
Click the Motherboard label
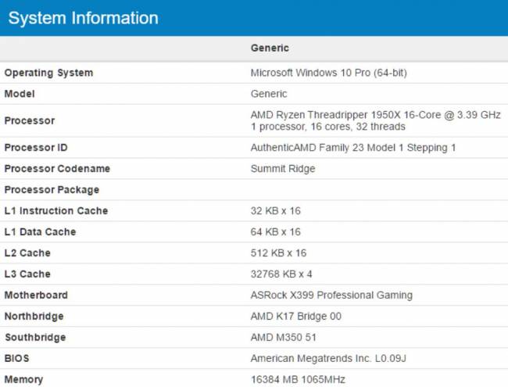36,295
